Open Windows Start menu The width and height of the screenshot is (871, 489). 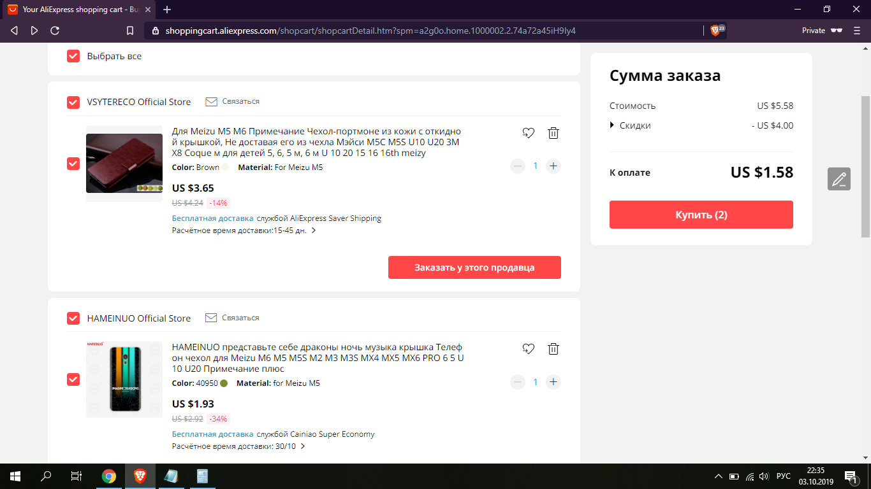(15, 476)
